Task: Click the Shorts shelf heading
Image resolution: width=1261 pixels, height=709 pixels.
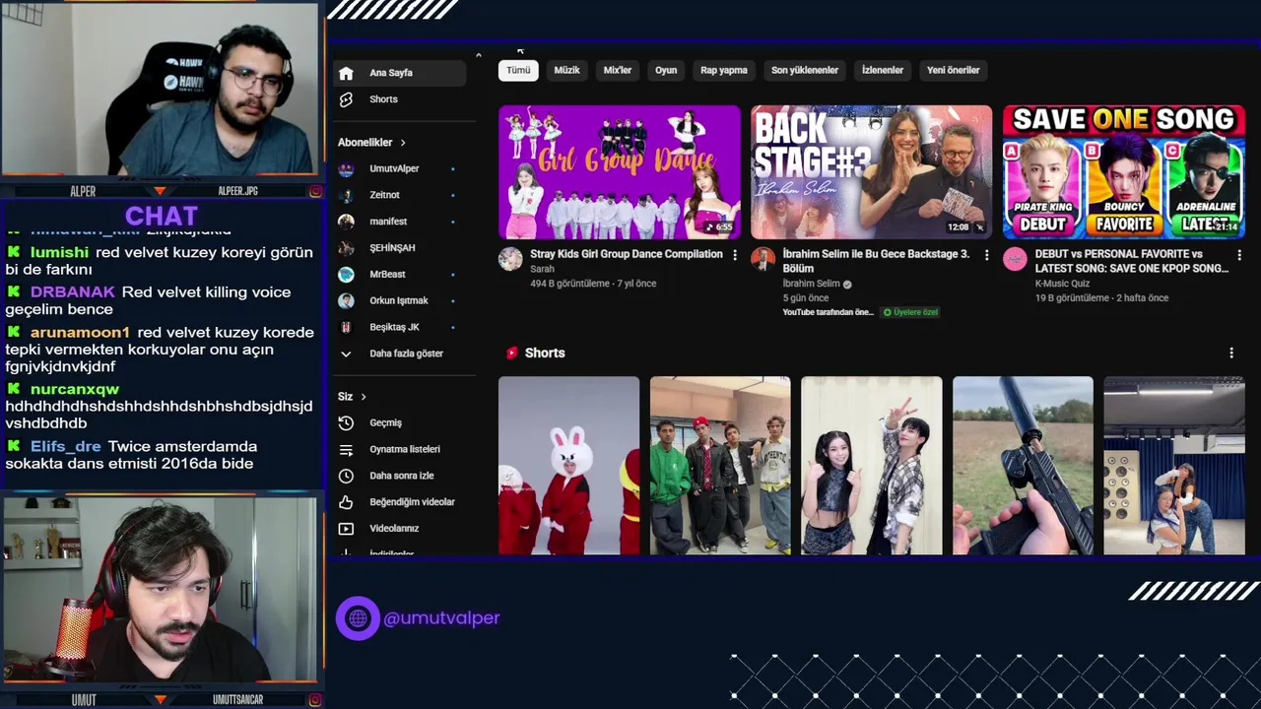Action: 545,353
